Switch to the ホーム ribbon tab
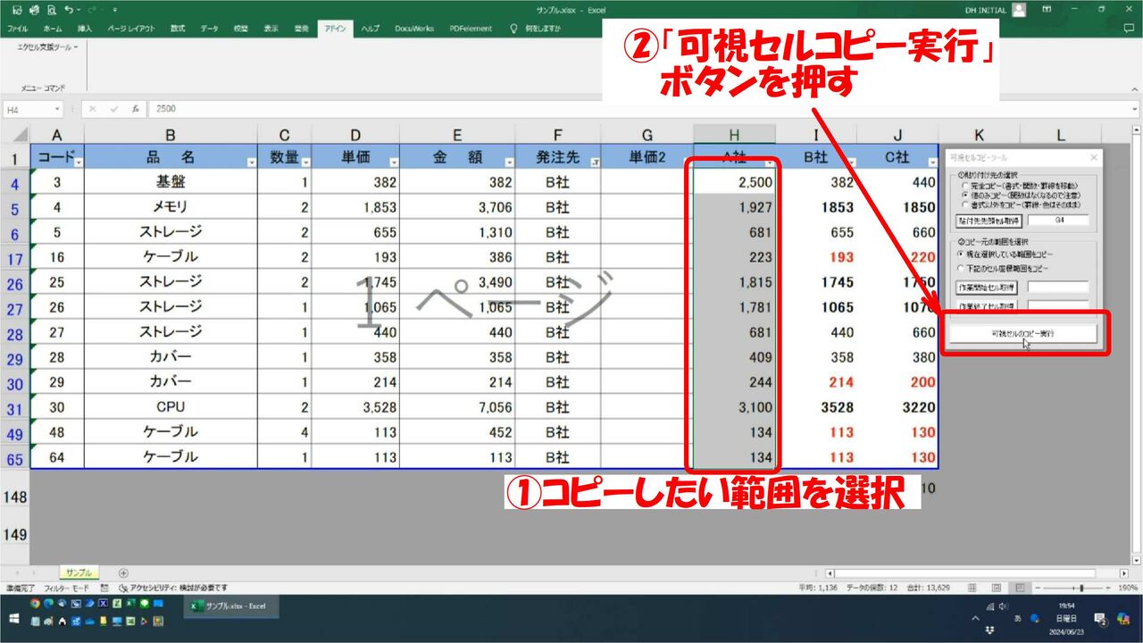 53,29
